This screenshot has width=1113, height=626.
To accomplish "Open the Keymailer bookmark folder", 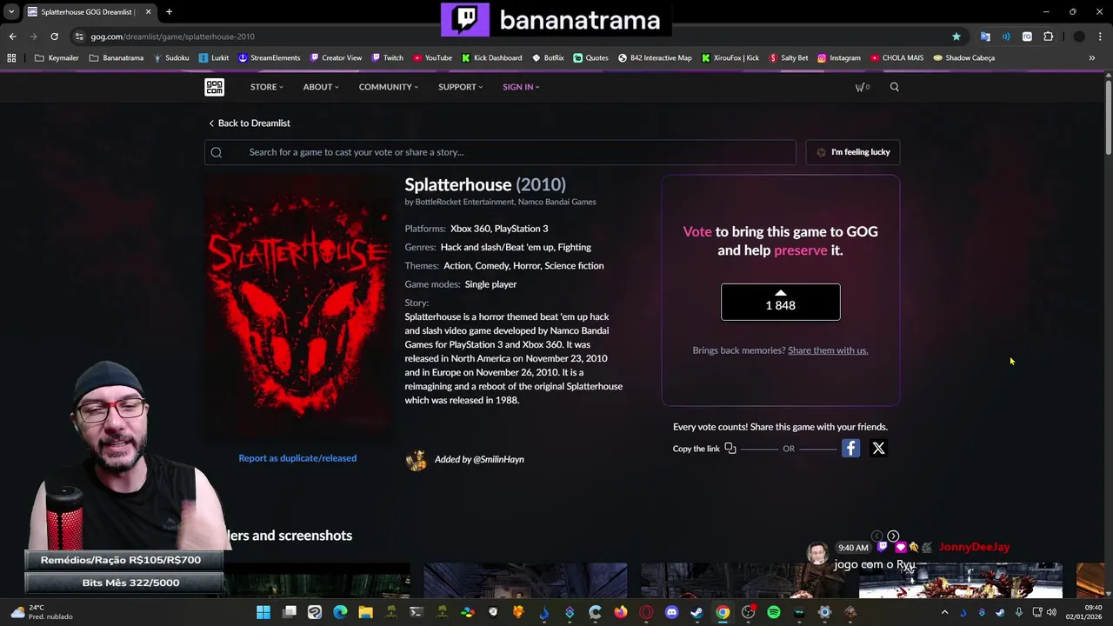I will [x=57, y=58].
